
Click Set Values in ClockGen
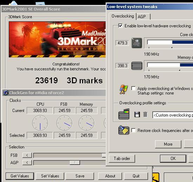click(x=50, y=176)
